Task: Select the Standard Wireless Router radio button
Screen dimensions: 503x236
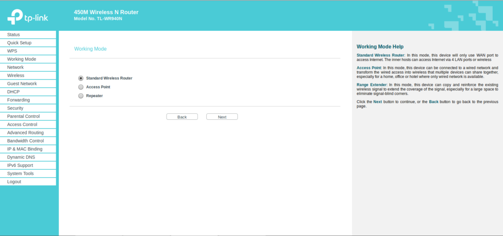Action: [81, 78]
